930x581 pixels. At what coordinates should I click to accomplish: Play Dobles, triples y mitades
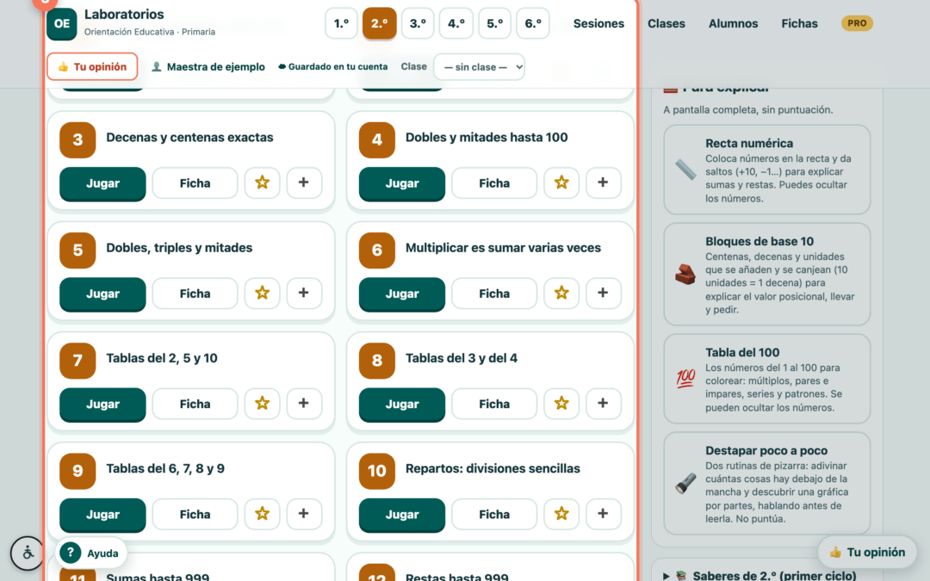pos(102,294)
